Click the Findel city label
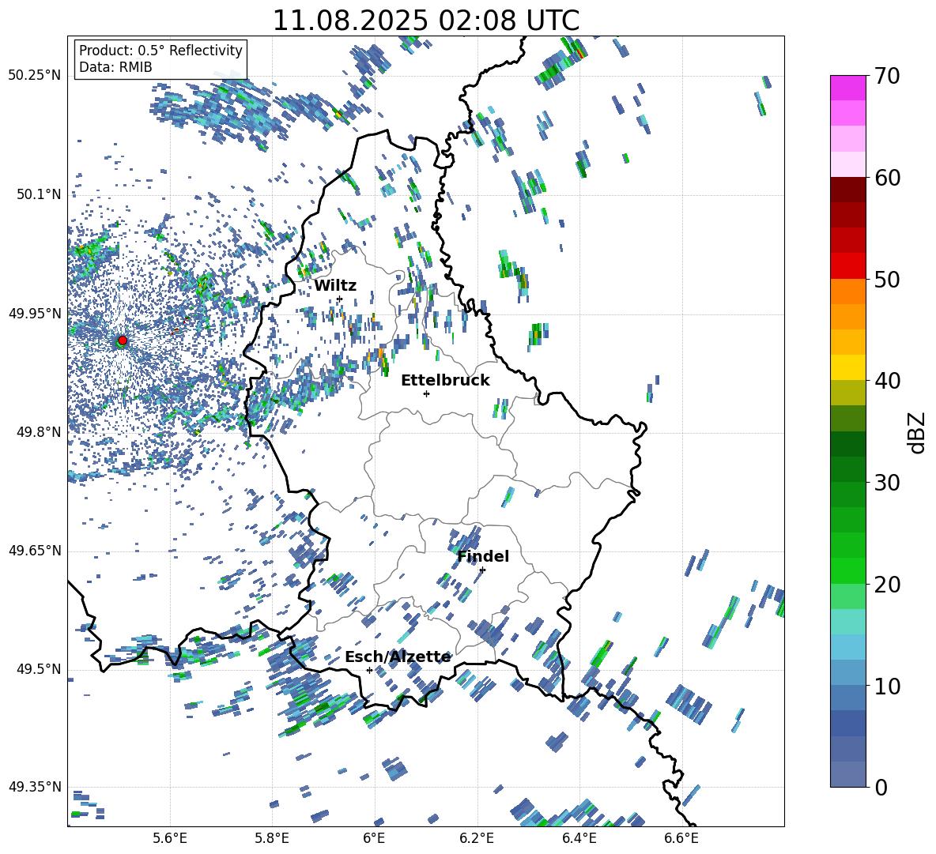Screen dimensions: 936x854 coord(483,556)
